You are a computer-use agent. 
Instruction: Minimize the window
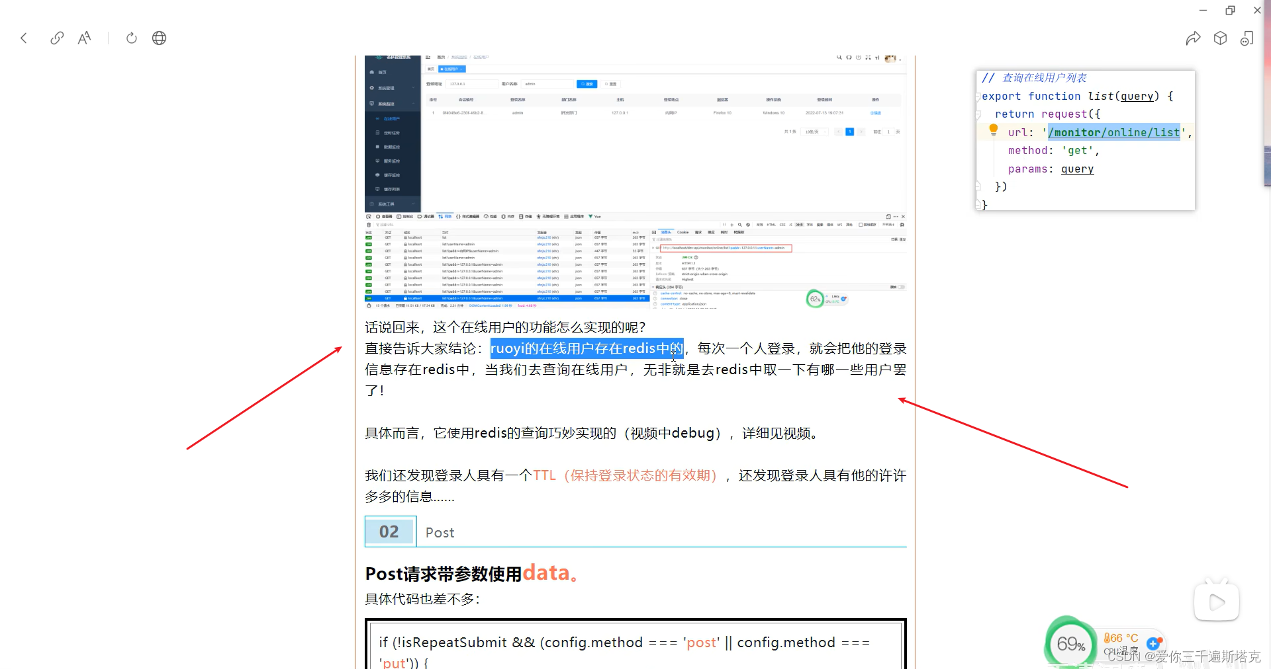1203,10
